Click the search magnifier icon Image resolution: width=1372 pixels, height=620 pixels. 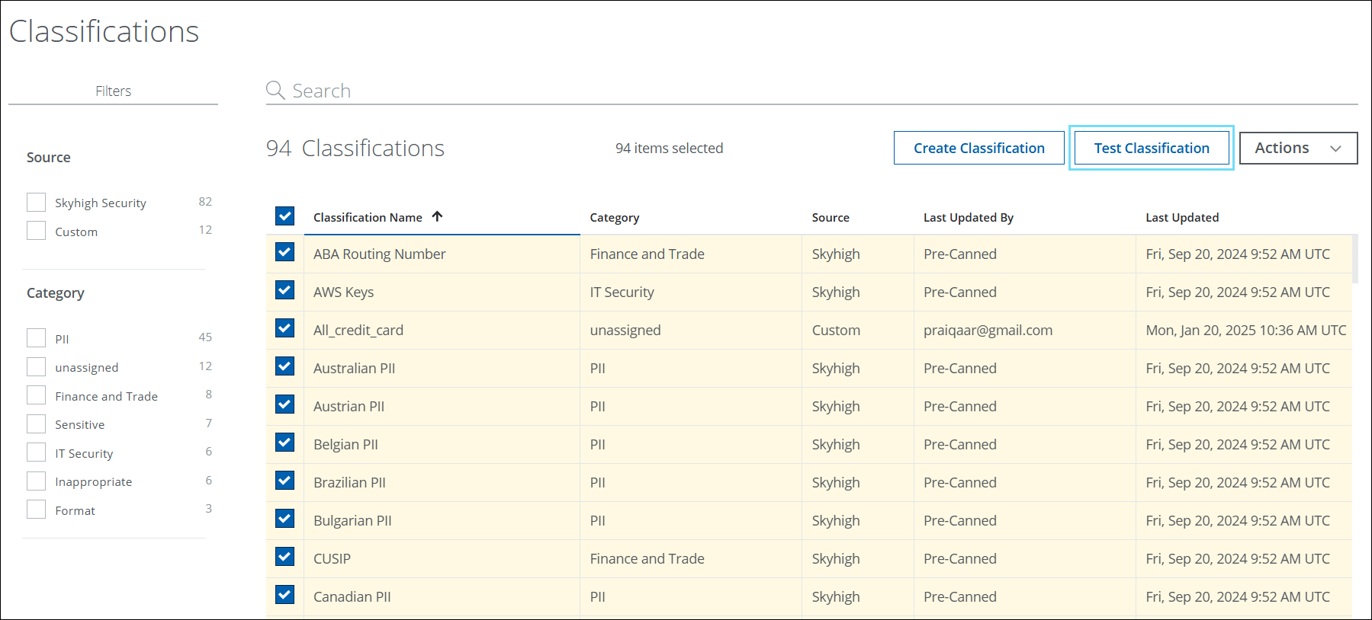pyautogui.click(x=275, y=91)
